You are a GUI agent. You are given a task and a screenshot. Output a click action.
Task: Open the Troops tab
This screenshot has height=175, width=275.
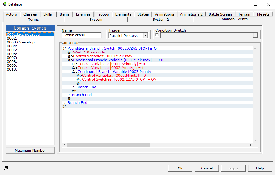103,14
